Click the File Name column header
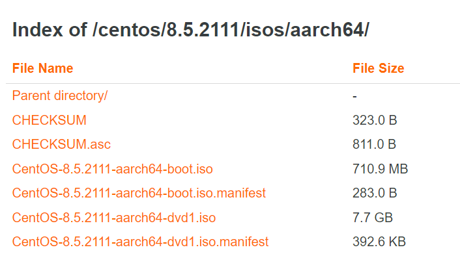The image size is (460, 267). pyautogui.click(x=42, y=68)
